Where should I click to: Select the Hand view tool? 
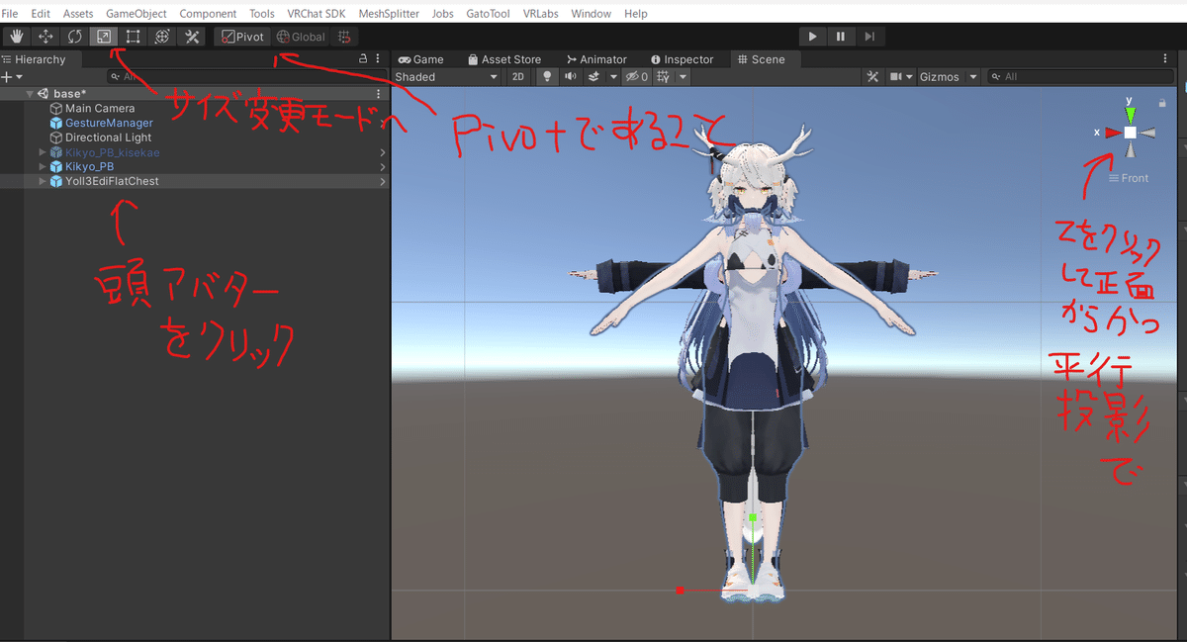click(x=16, y=37)
